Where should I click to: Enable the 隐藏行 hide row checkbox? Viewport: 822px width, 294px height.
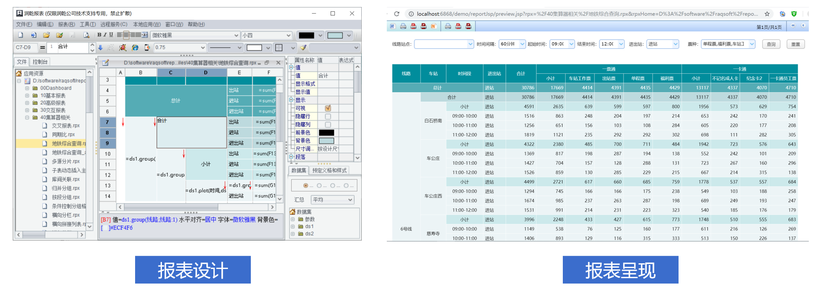click(x=328, y=117)
